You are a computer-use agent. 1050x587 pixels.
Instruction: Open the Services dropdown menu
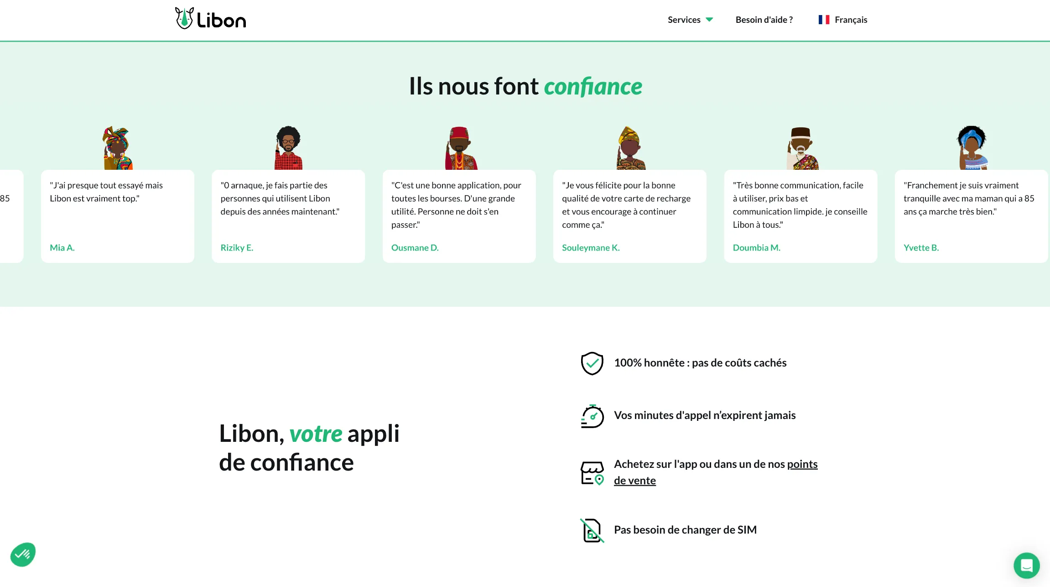tap(690, 20)
